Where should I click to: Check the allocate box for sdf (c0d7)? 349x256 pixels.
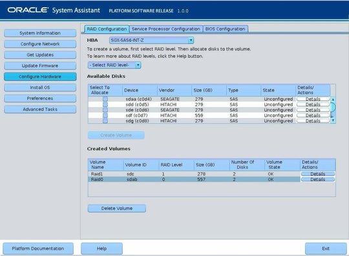coord(105,115)
